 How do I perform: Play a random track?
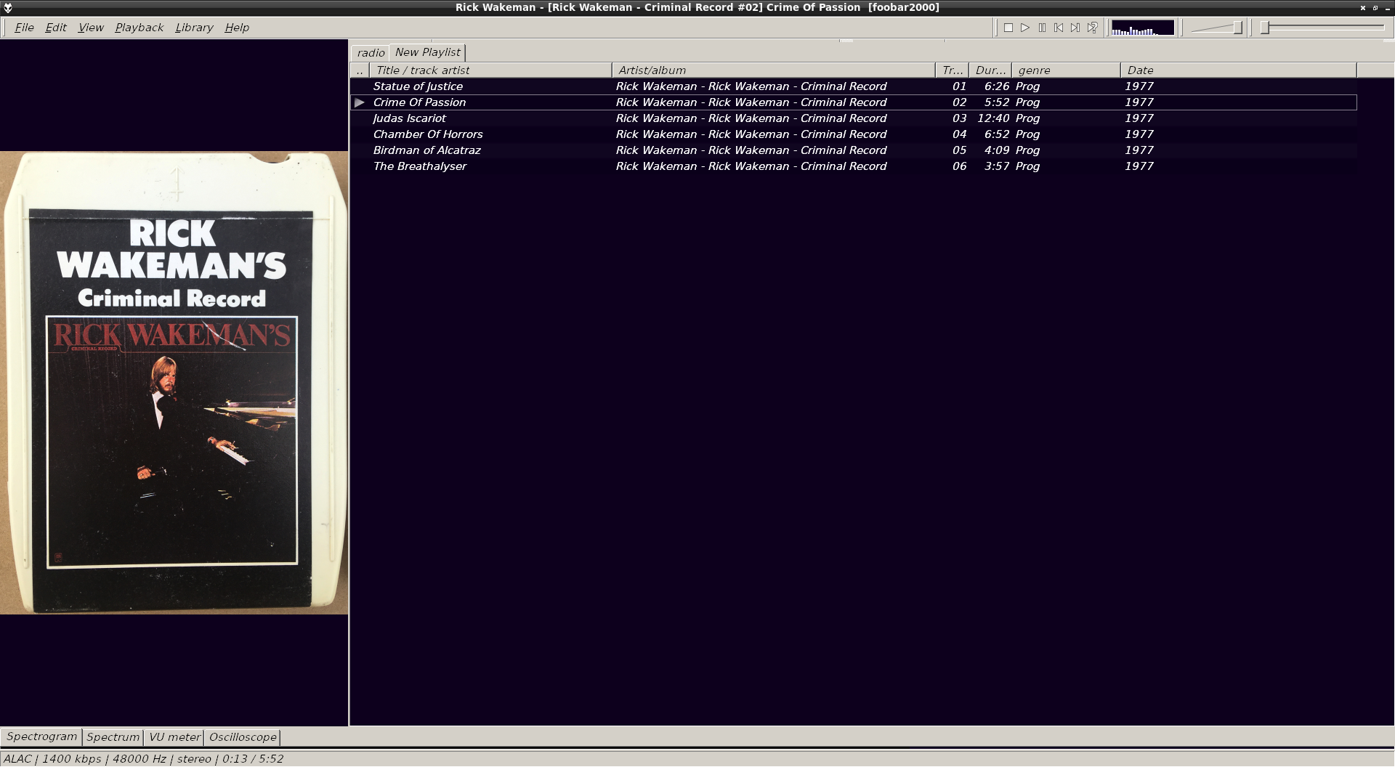(1092, 28)
